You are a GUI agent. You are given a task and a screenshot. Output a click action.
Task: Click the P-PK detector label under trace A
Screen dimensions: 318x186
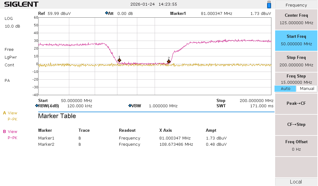point(12,119)
